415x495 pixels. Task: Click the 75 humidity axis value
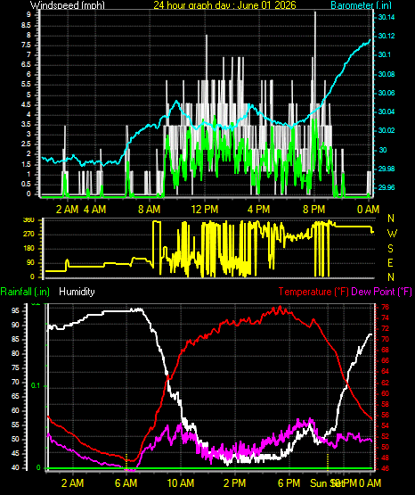tap(15, 367)
